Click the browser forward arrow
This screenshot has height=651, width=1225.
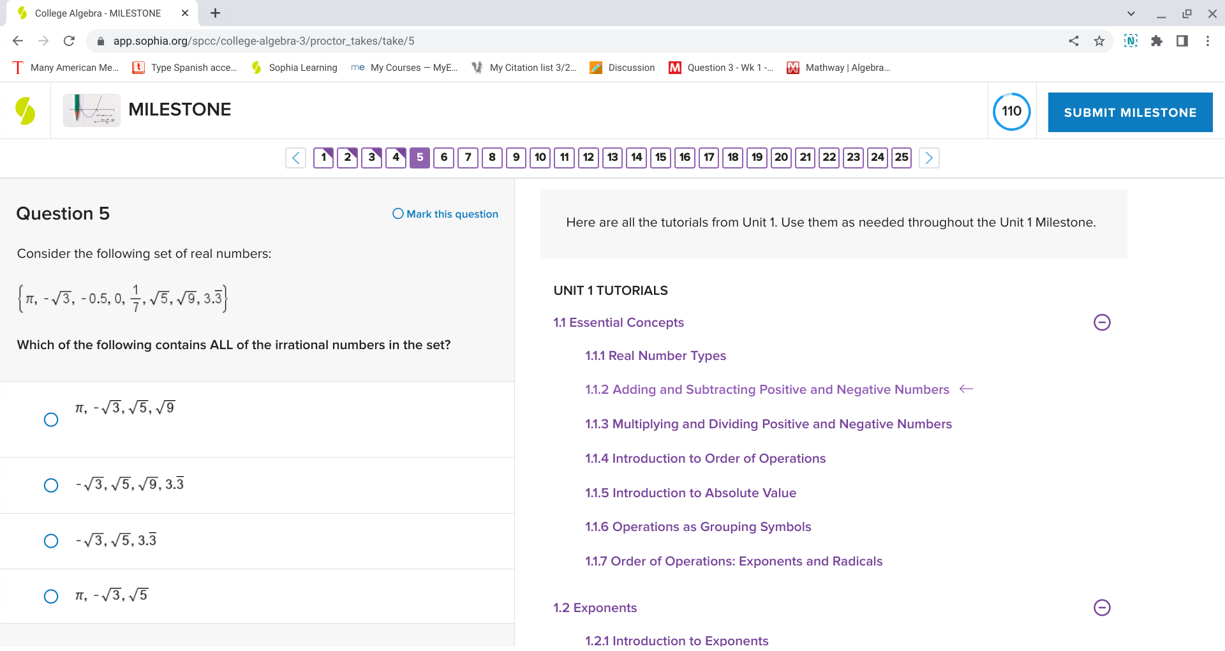click(x=43, y=41)
